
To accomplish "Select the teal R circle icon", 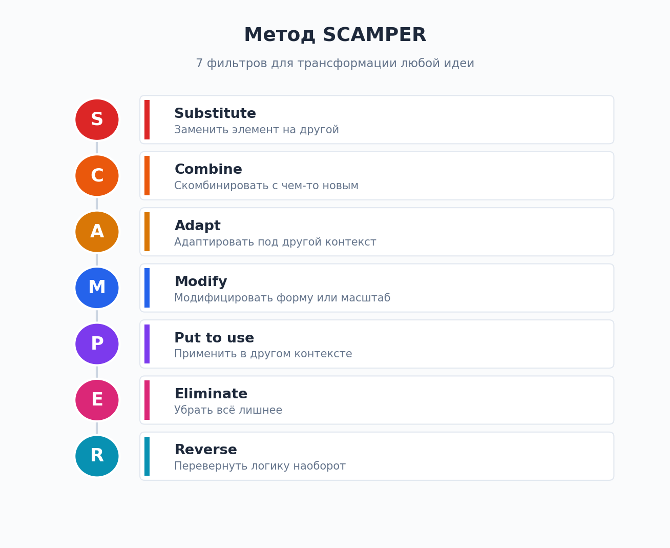I will click(97, 456).
